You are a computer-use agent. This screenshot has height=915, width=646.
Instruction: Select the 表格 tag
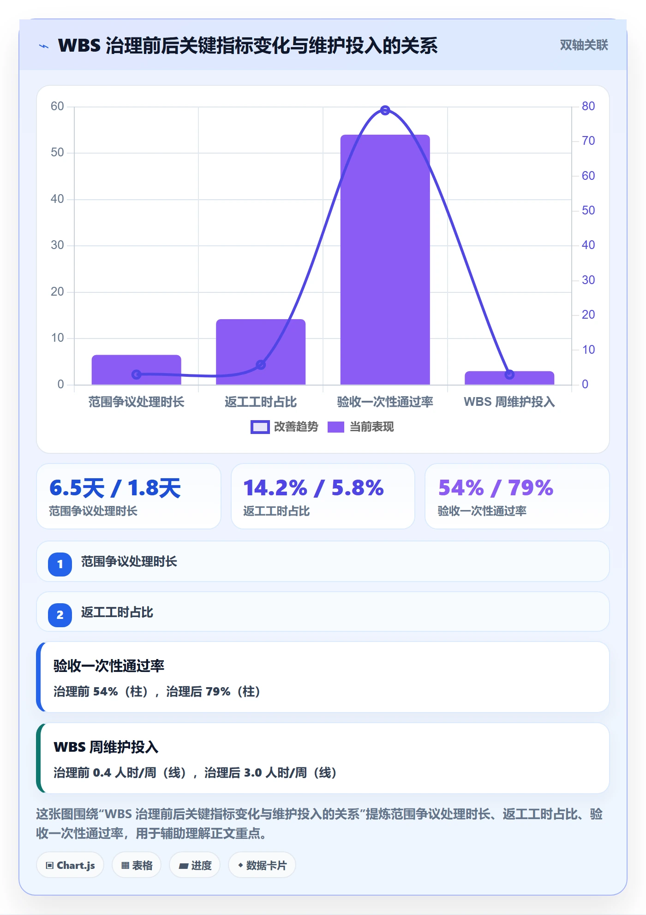point(137,865)
